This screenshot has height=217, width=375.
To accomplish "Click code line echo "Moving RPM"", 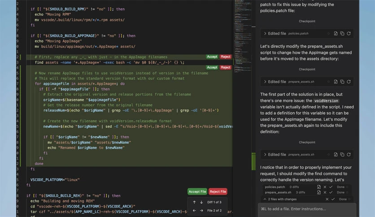I will click(53, 14).
